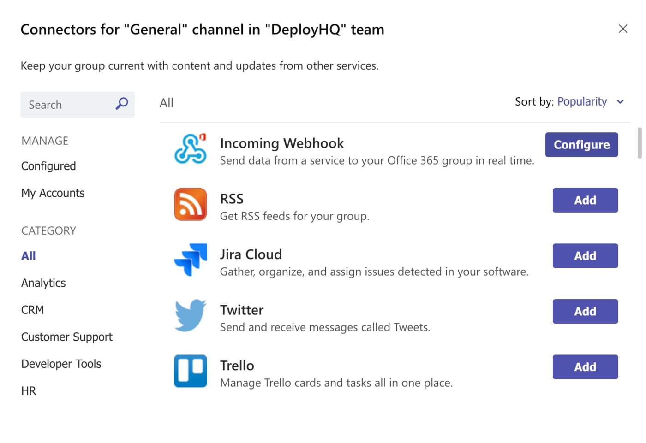Select the HR category

(29, 391)
